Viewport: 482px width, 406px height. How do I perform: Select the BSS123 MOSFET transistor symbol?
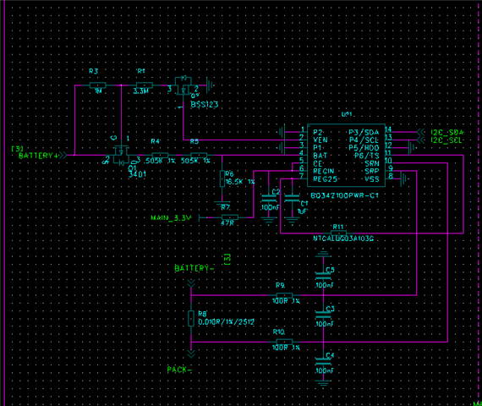click(183, 86)
